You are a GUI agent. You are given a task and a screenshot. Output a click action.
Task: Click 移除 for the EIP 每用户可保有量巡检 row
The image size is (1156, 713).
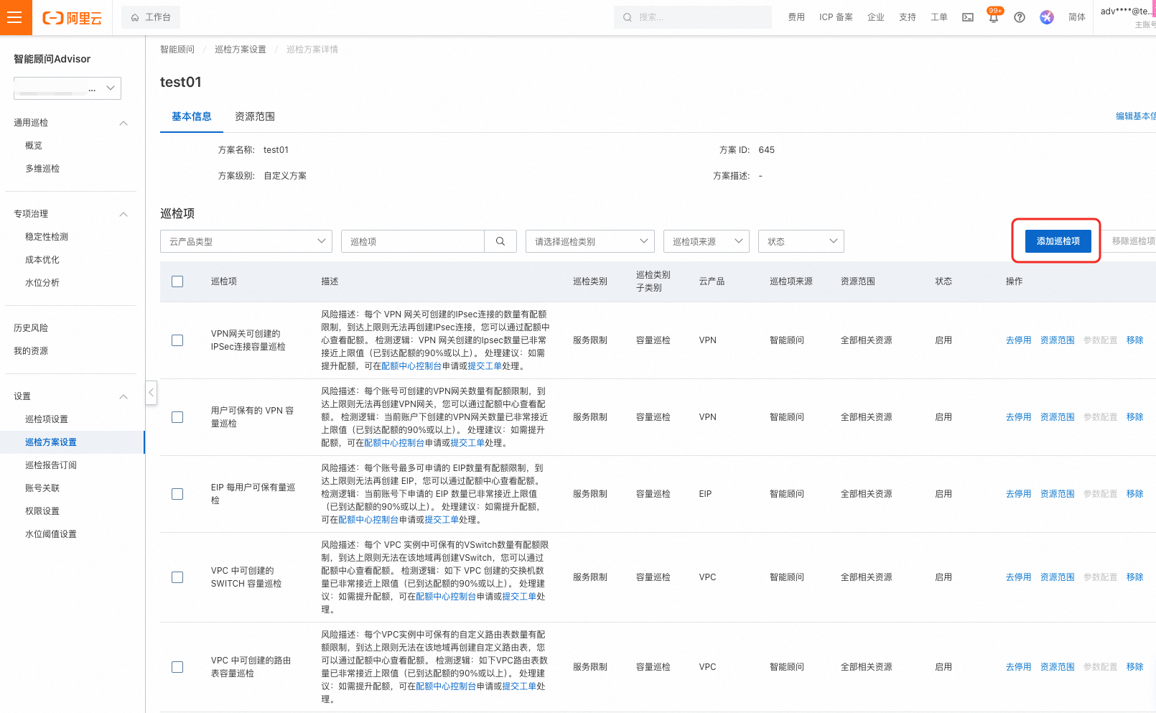[x=1134, y=494]
